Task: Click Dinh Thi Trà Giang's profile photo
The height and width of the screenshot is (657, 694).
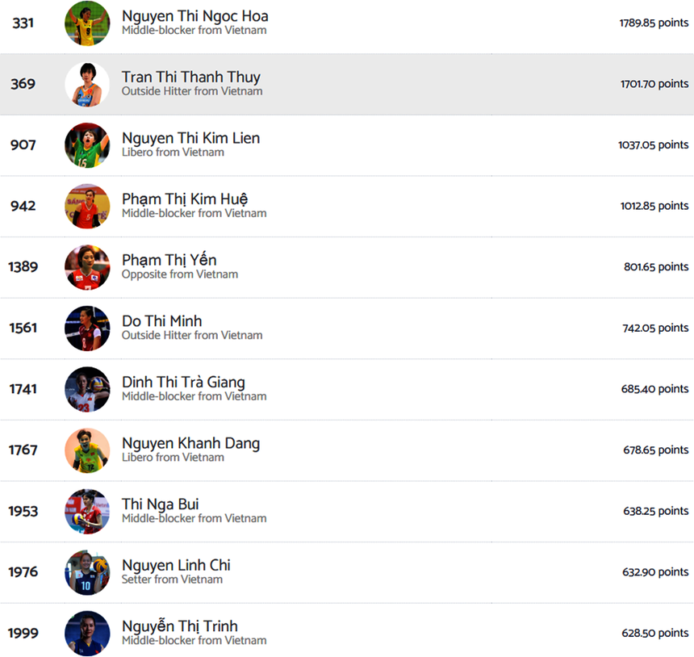Action: pyautogui.click(x=87, y=389)
